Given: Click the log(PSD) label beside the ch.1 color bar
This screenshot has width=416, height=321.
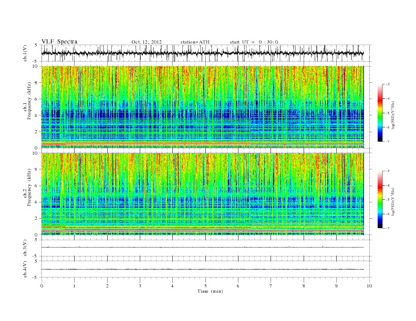Looking at the screenshot, I should pos(394,115).
